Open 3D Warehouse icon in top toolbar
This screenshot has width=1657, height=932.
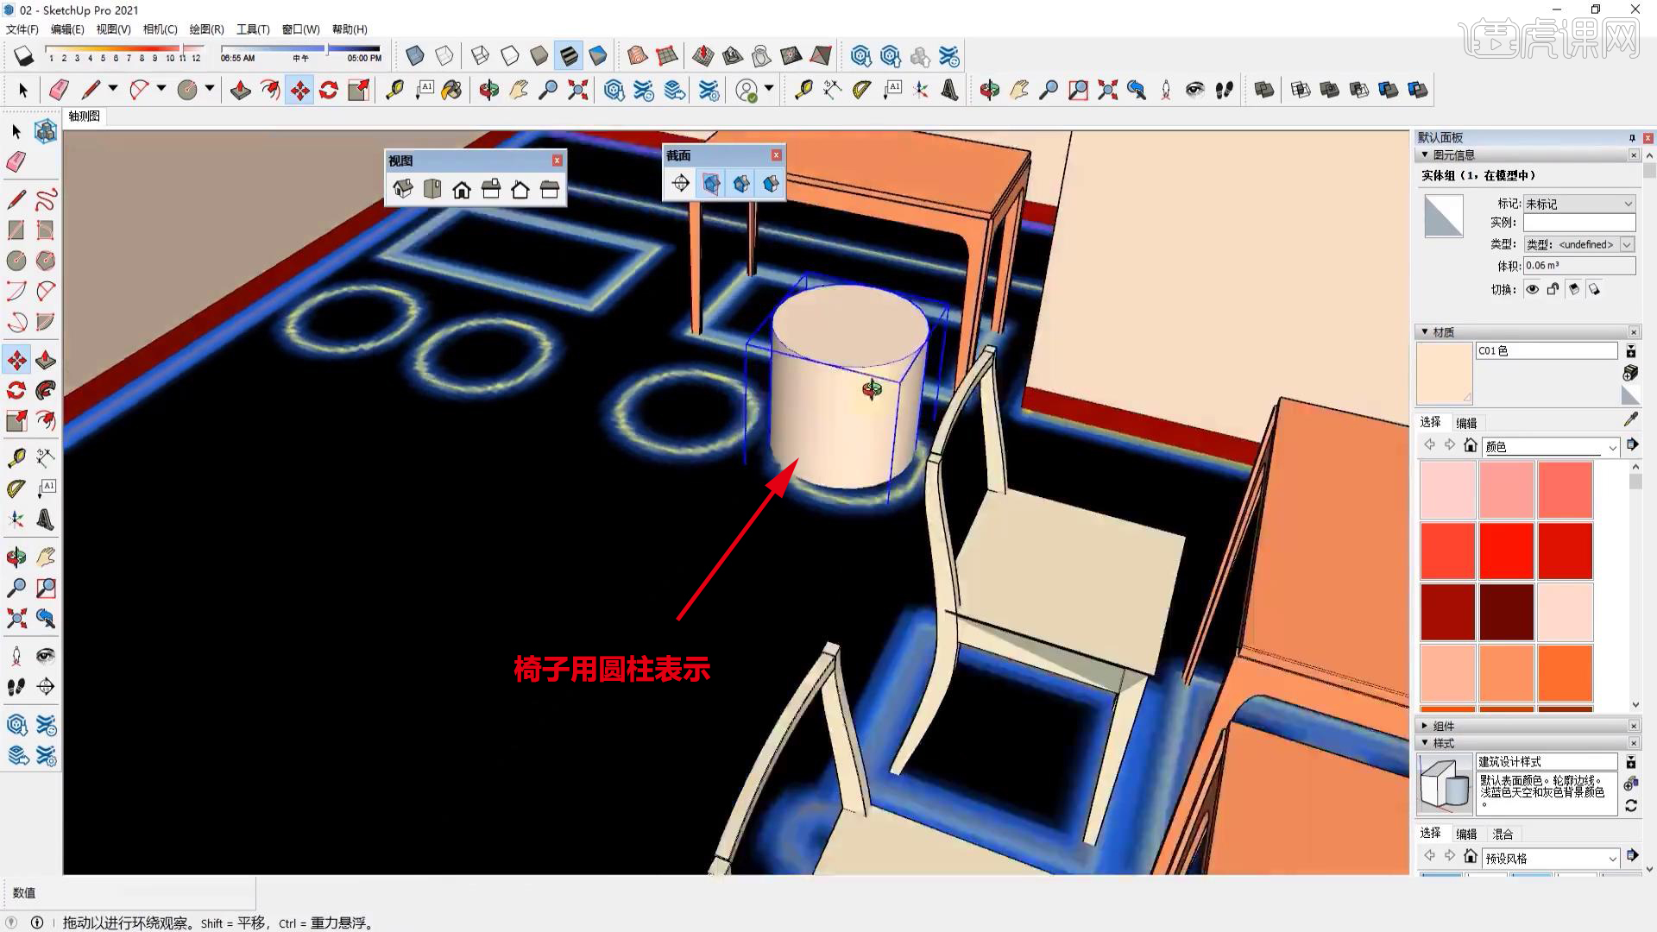[x=614, y=90]
